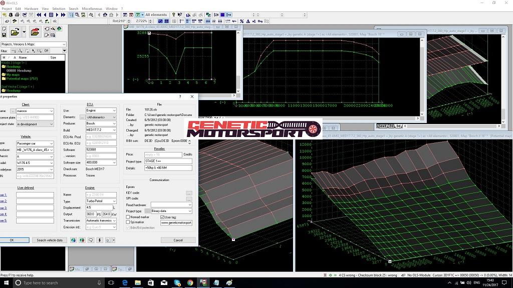The width and height of the screenshot is (513, 288).
Task: Open the Hardware menu
Action: point(31,8)
